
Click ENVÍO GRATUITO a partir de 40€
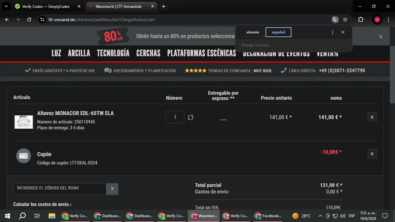click(x=60, y=70)
